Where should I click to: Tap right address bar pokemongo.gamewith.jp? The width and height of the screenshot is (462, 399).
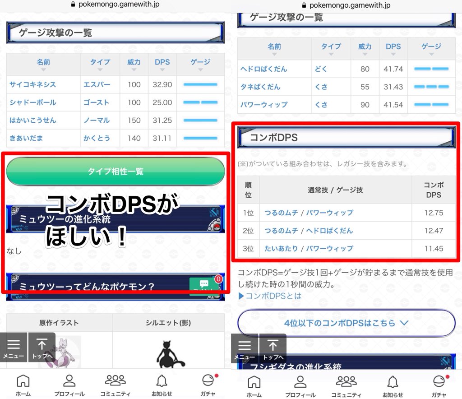pyautogui.click(x=350, y=5)
